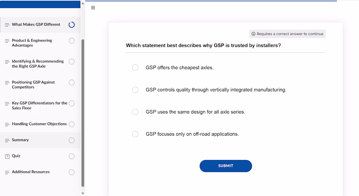359x196 pixels.
Task: Click the sidebar scroll down arrow
Action: coord(83,193)
